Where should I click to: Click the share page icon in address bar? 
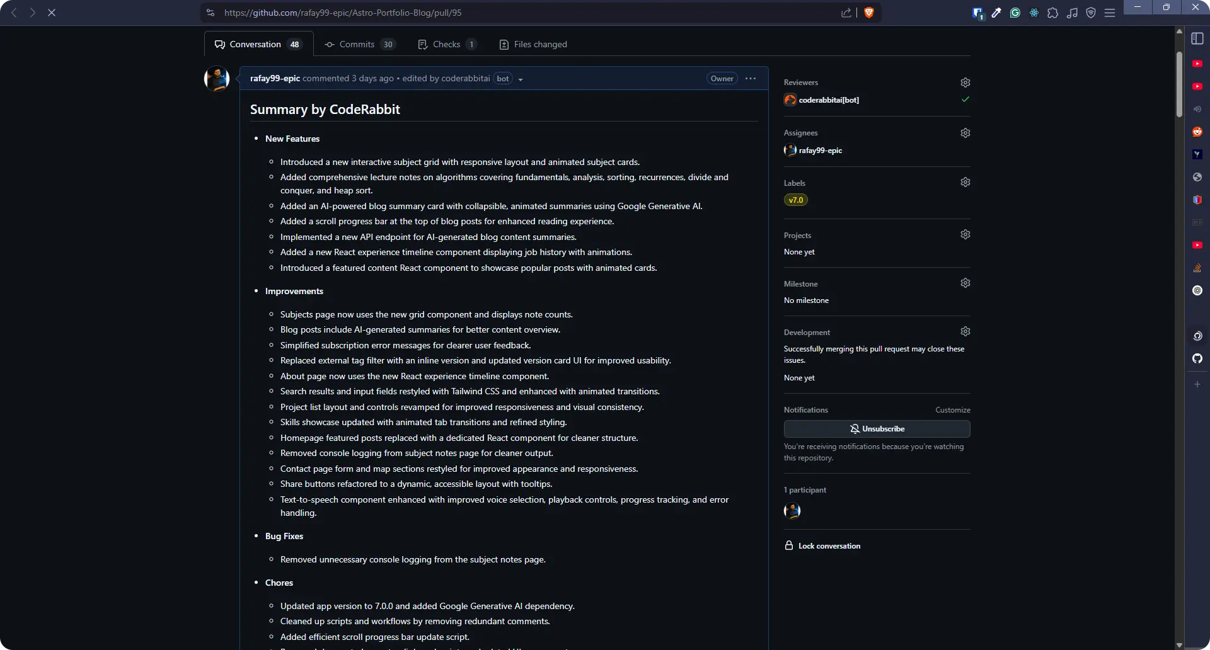(x=846, y=13)
